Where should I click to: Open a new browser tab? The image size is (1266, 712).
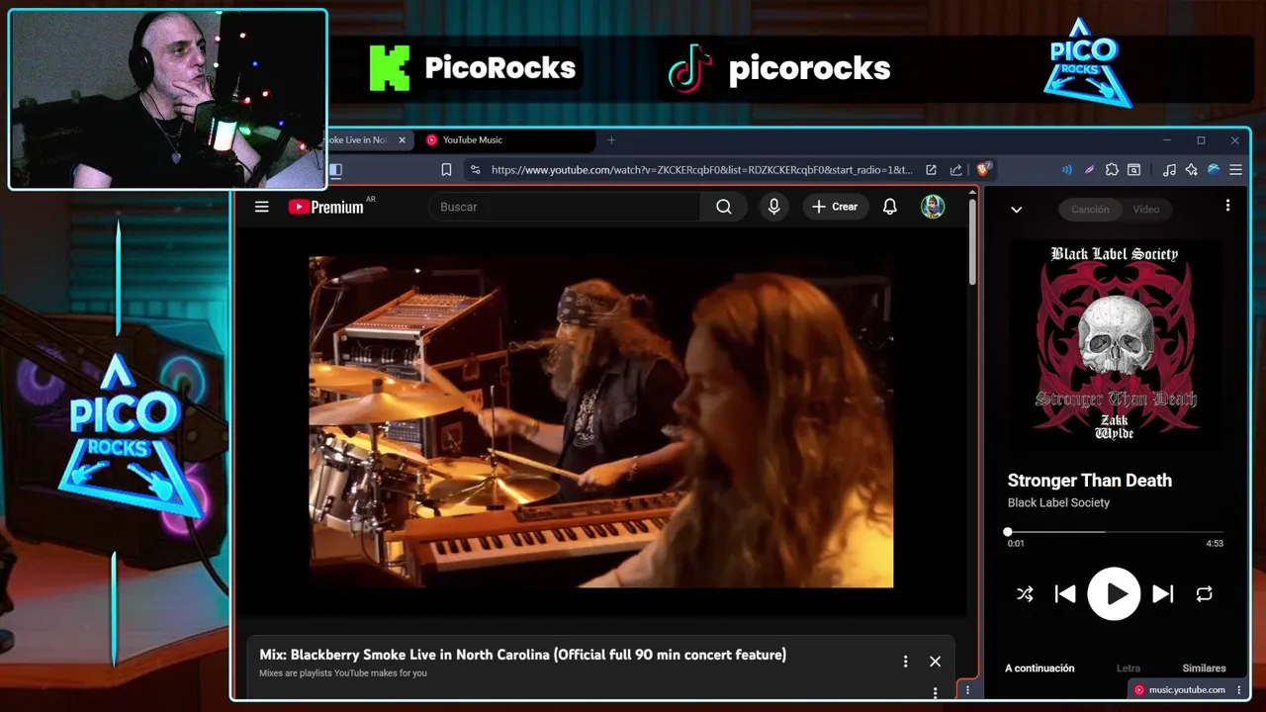click(611, 140)
